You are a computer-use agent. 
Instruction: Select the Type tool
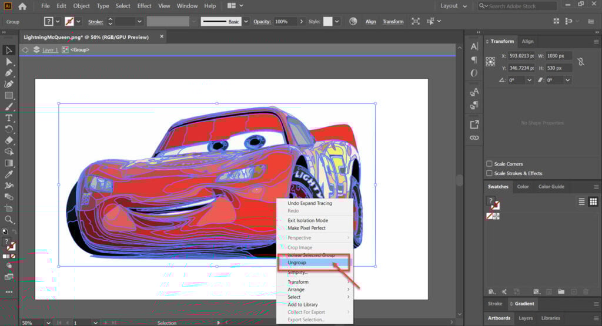[8, 118]
